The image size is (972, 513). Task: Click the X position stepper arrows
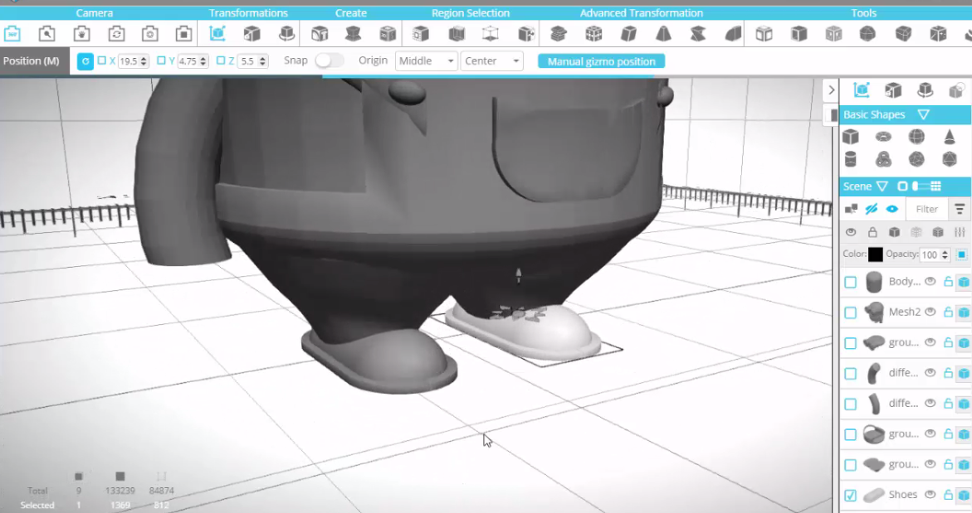click(x=144, y=61)
